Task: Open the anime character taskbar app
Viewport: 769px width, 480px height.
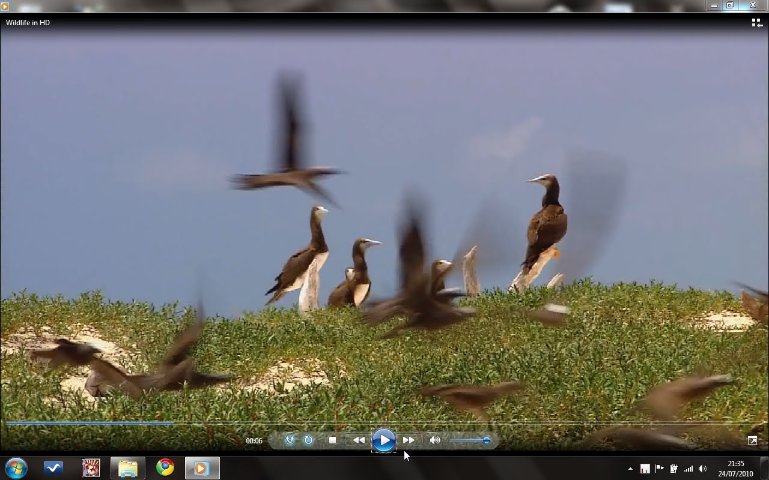Action: point(91,468)
